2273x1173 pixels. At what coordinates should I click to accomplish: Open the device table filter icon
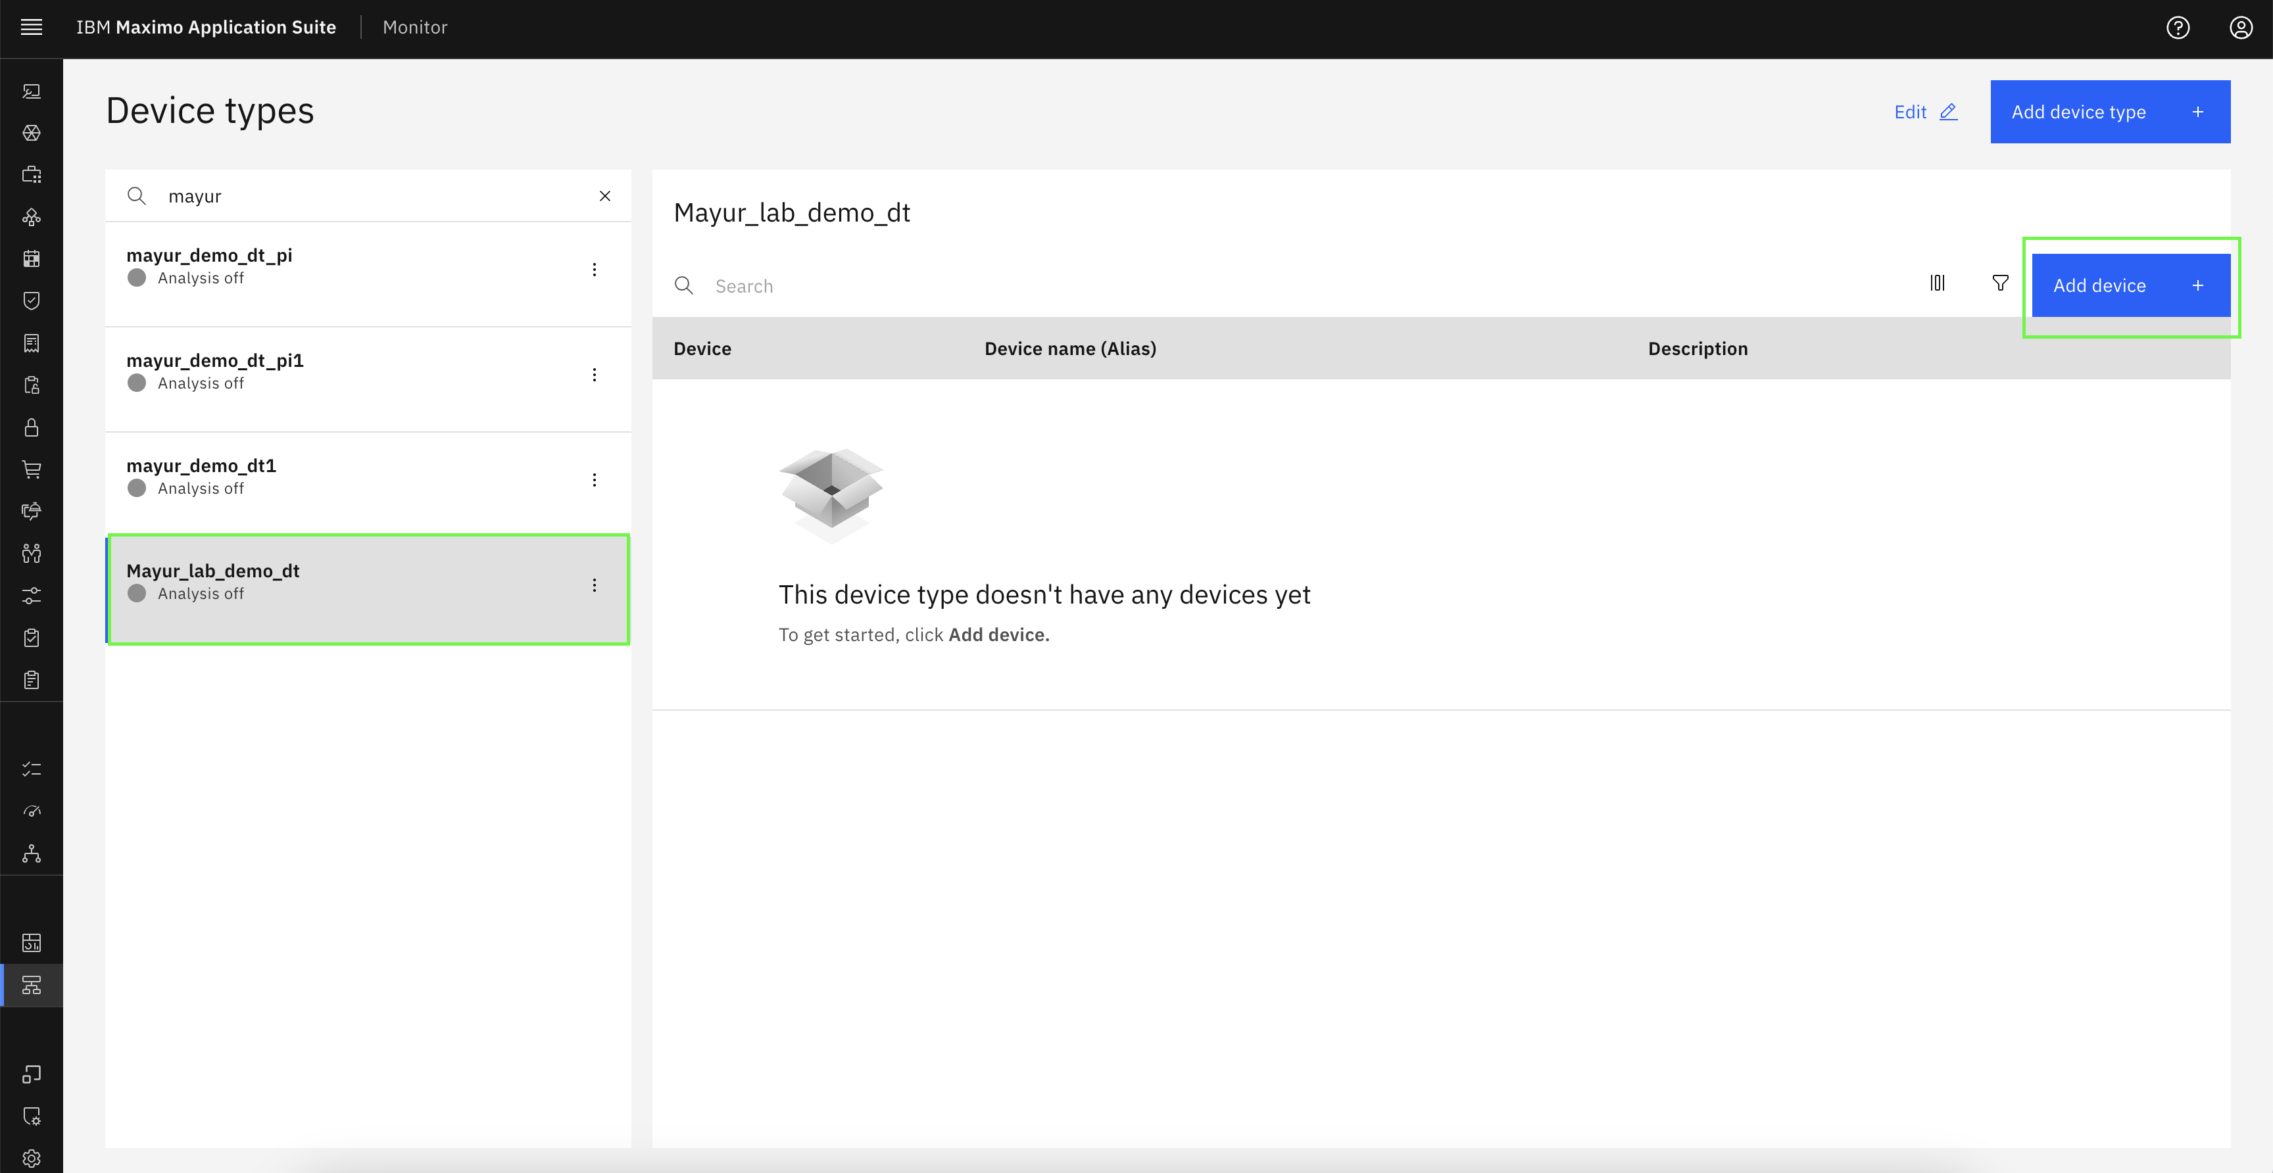(2000, 283)
